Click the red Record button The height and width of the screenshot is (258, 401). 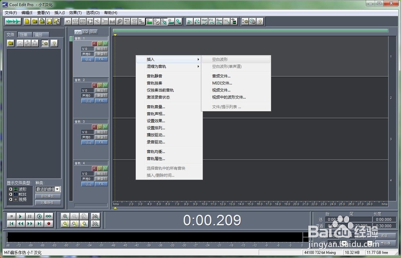pos(49,224)
